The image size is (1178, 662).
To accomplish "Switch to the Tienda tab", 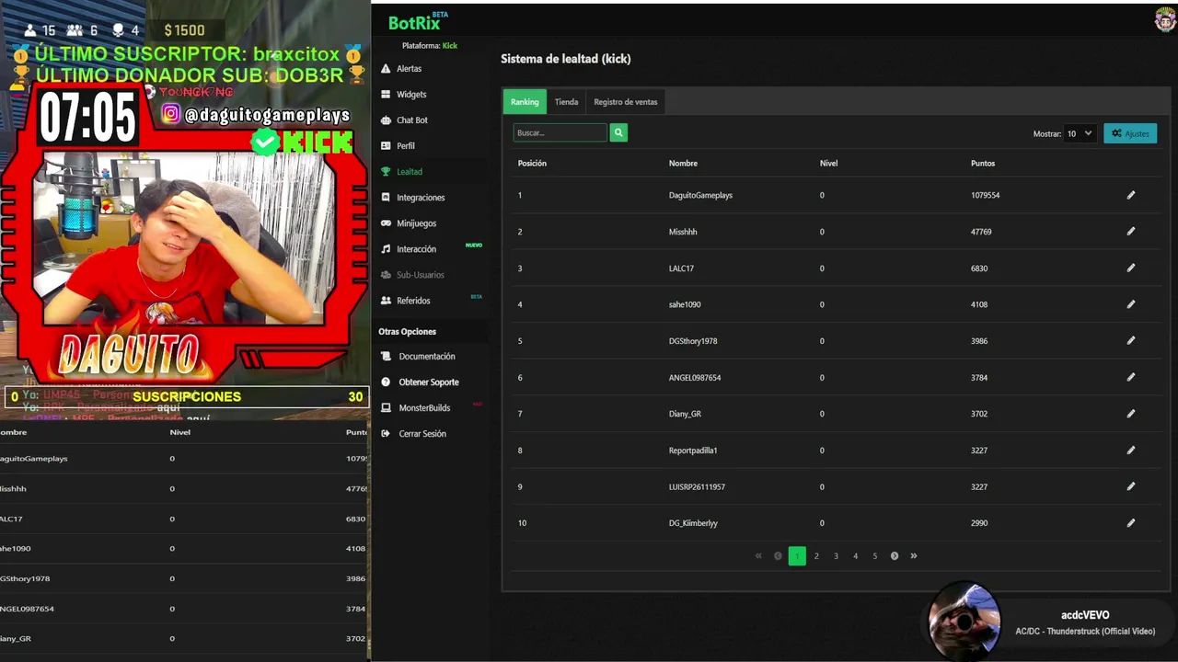I will (566, 102).
